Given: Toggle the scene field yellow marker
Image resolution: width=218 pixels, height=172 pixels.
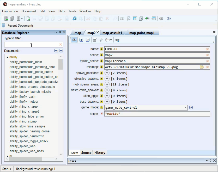Looking at the screenshot, I should coord(102,55).
